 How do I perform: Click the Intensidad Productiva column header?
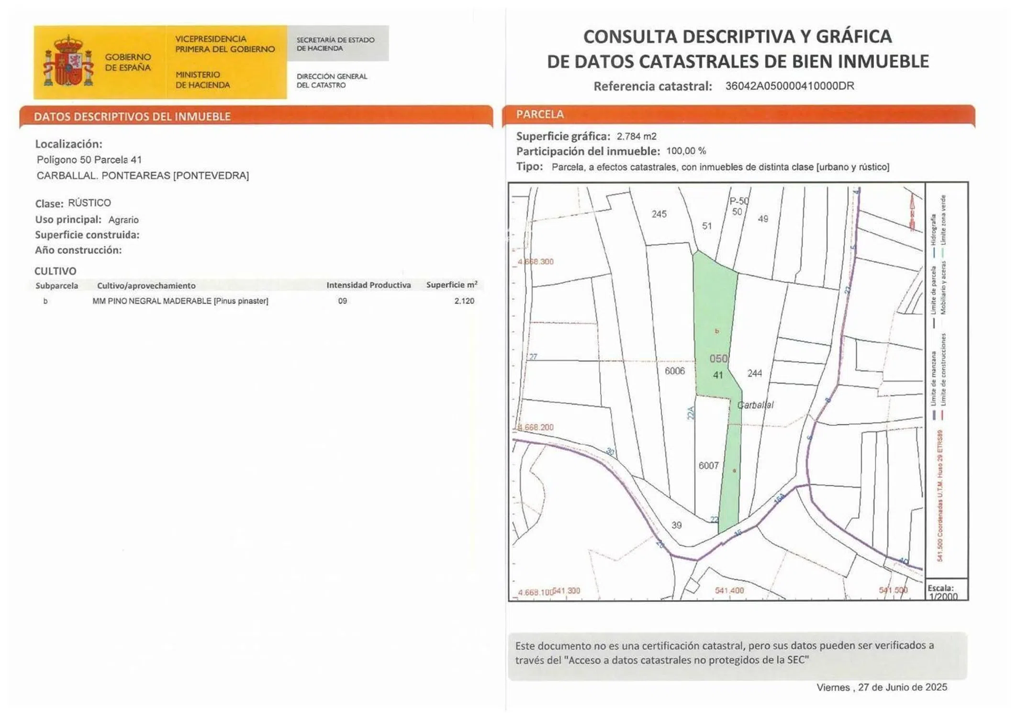pos(368,285)
